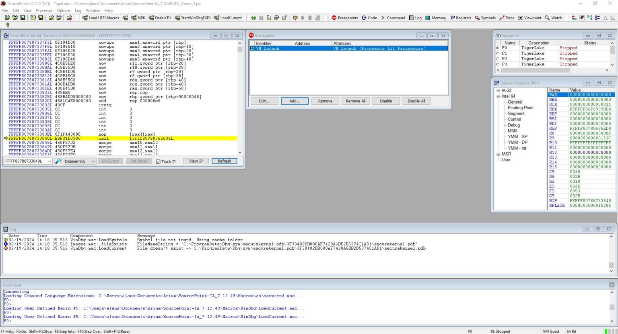Viewport: 618px width, 334px height.
Task: Toggle the Track IP checkbox
Action: pyautogui.click(x=158, y=162)
